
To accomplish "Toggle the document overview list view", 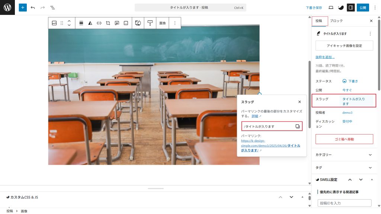I will 52,7.
